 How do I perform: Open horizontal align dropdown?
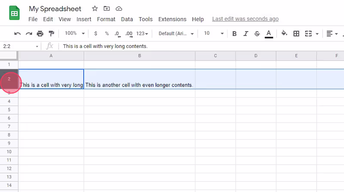[332, 34]
